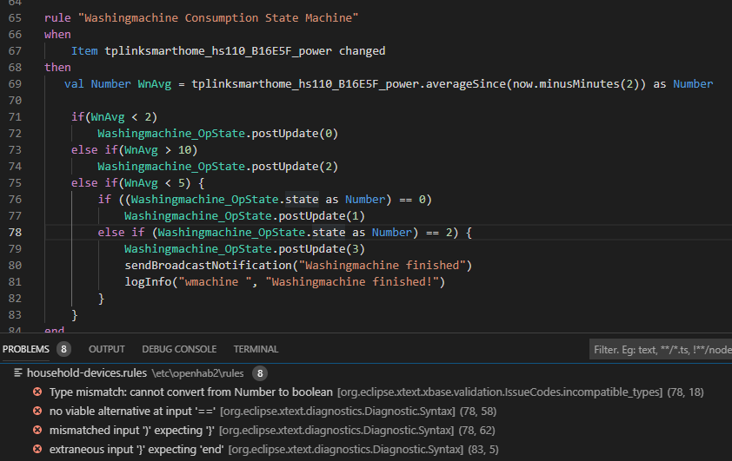Click the problems filter text box
The height and width of the screenshot is (461, 732).
pos(659,349)
